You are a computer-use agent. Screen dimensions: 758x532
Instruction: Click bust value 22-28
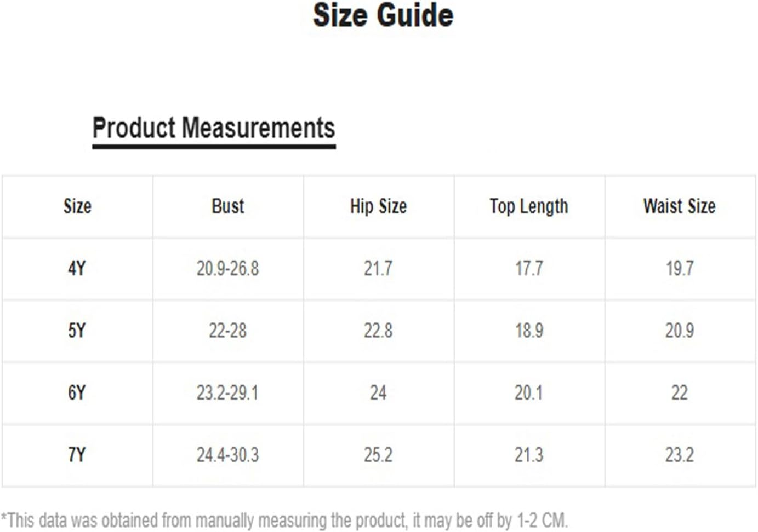227,331
